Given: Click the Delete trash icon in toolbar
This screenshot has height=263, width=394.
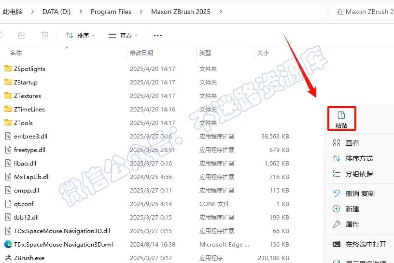Looking at the screenshot, I should [45, 35].
